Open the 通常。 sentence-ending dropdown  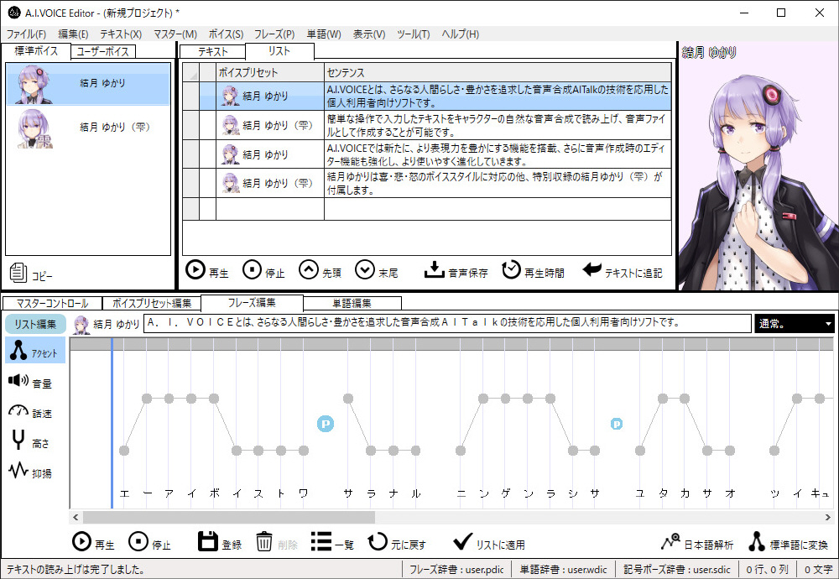(795, 323)
